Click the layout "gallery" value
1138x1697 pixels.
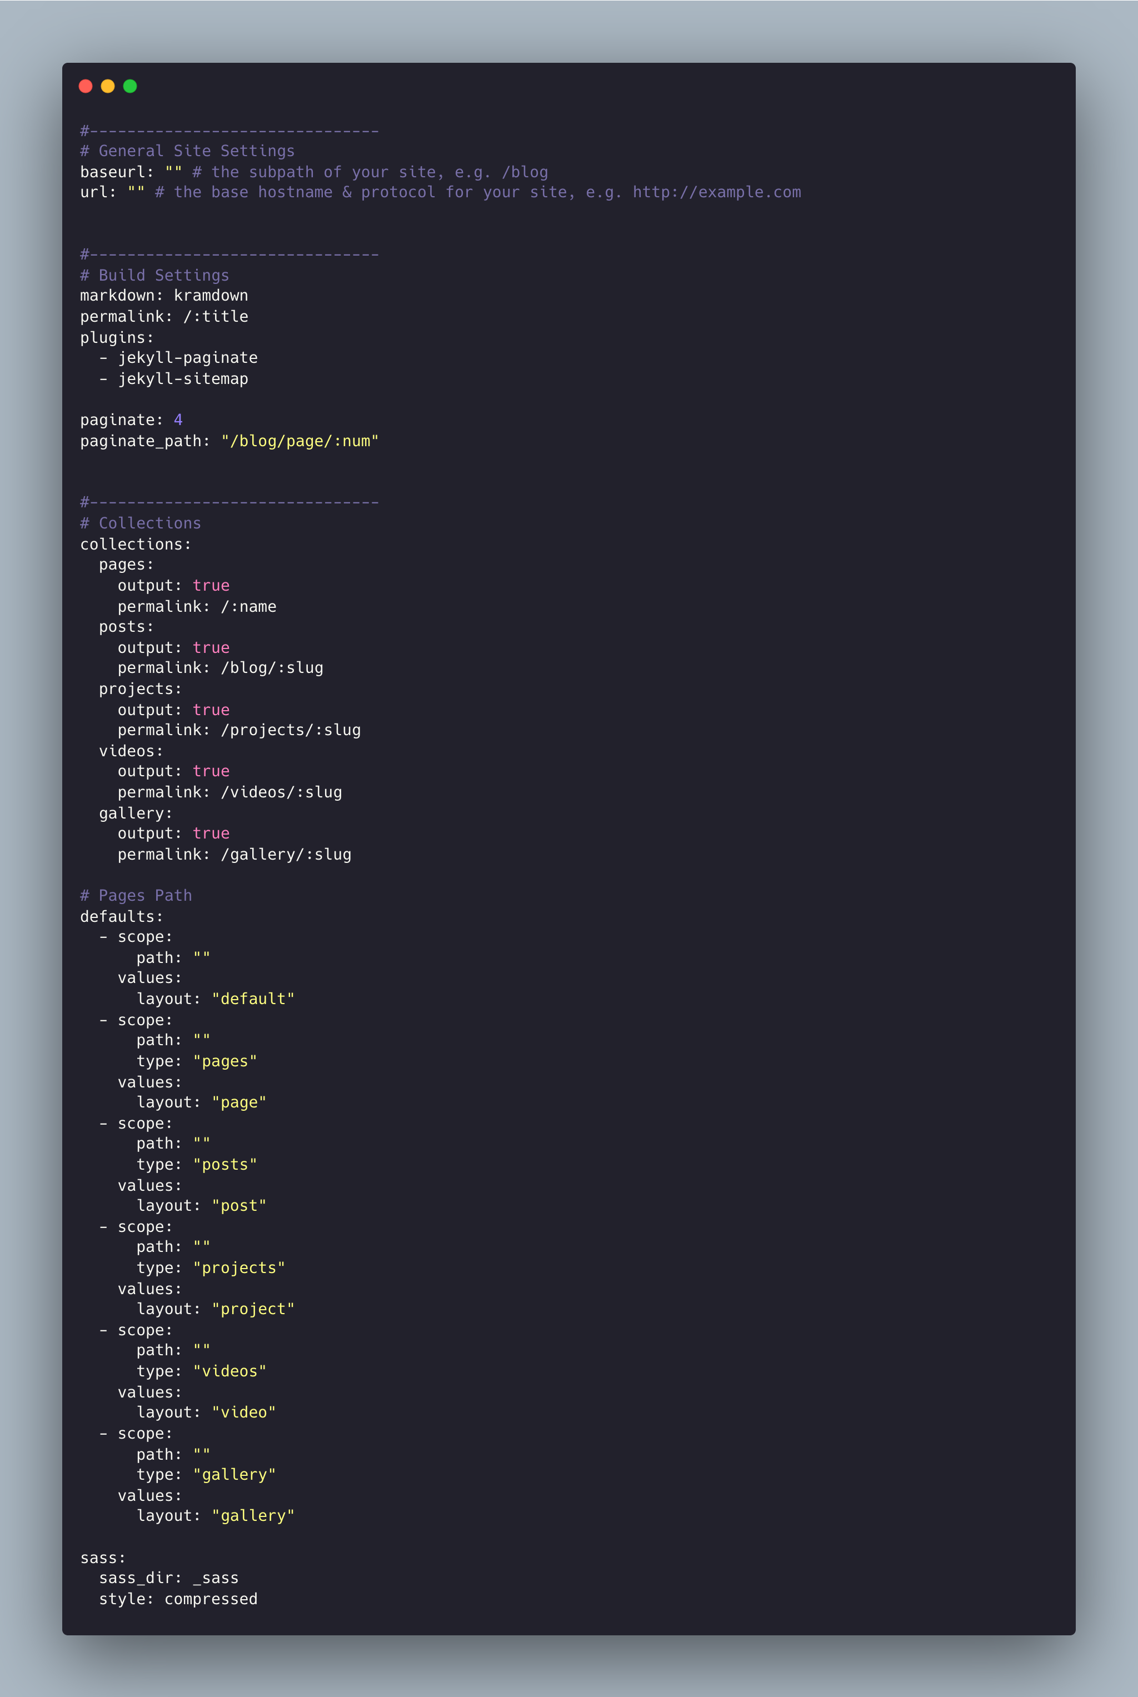coord(253,1516)
